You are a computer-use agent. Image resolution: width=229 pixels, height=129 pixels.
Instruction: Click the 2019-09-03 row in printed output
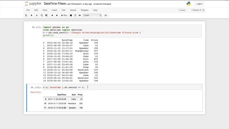70,81
